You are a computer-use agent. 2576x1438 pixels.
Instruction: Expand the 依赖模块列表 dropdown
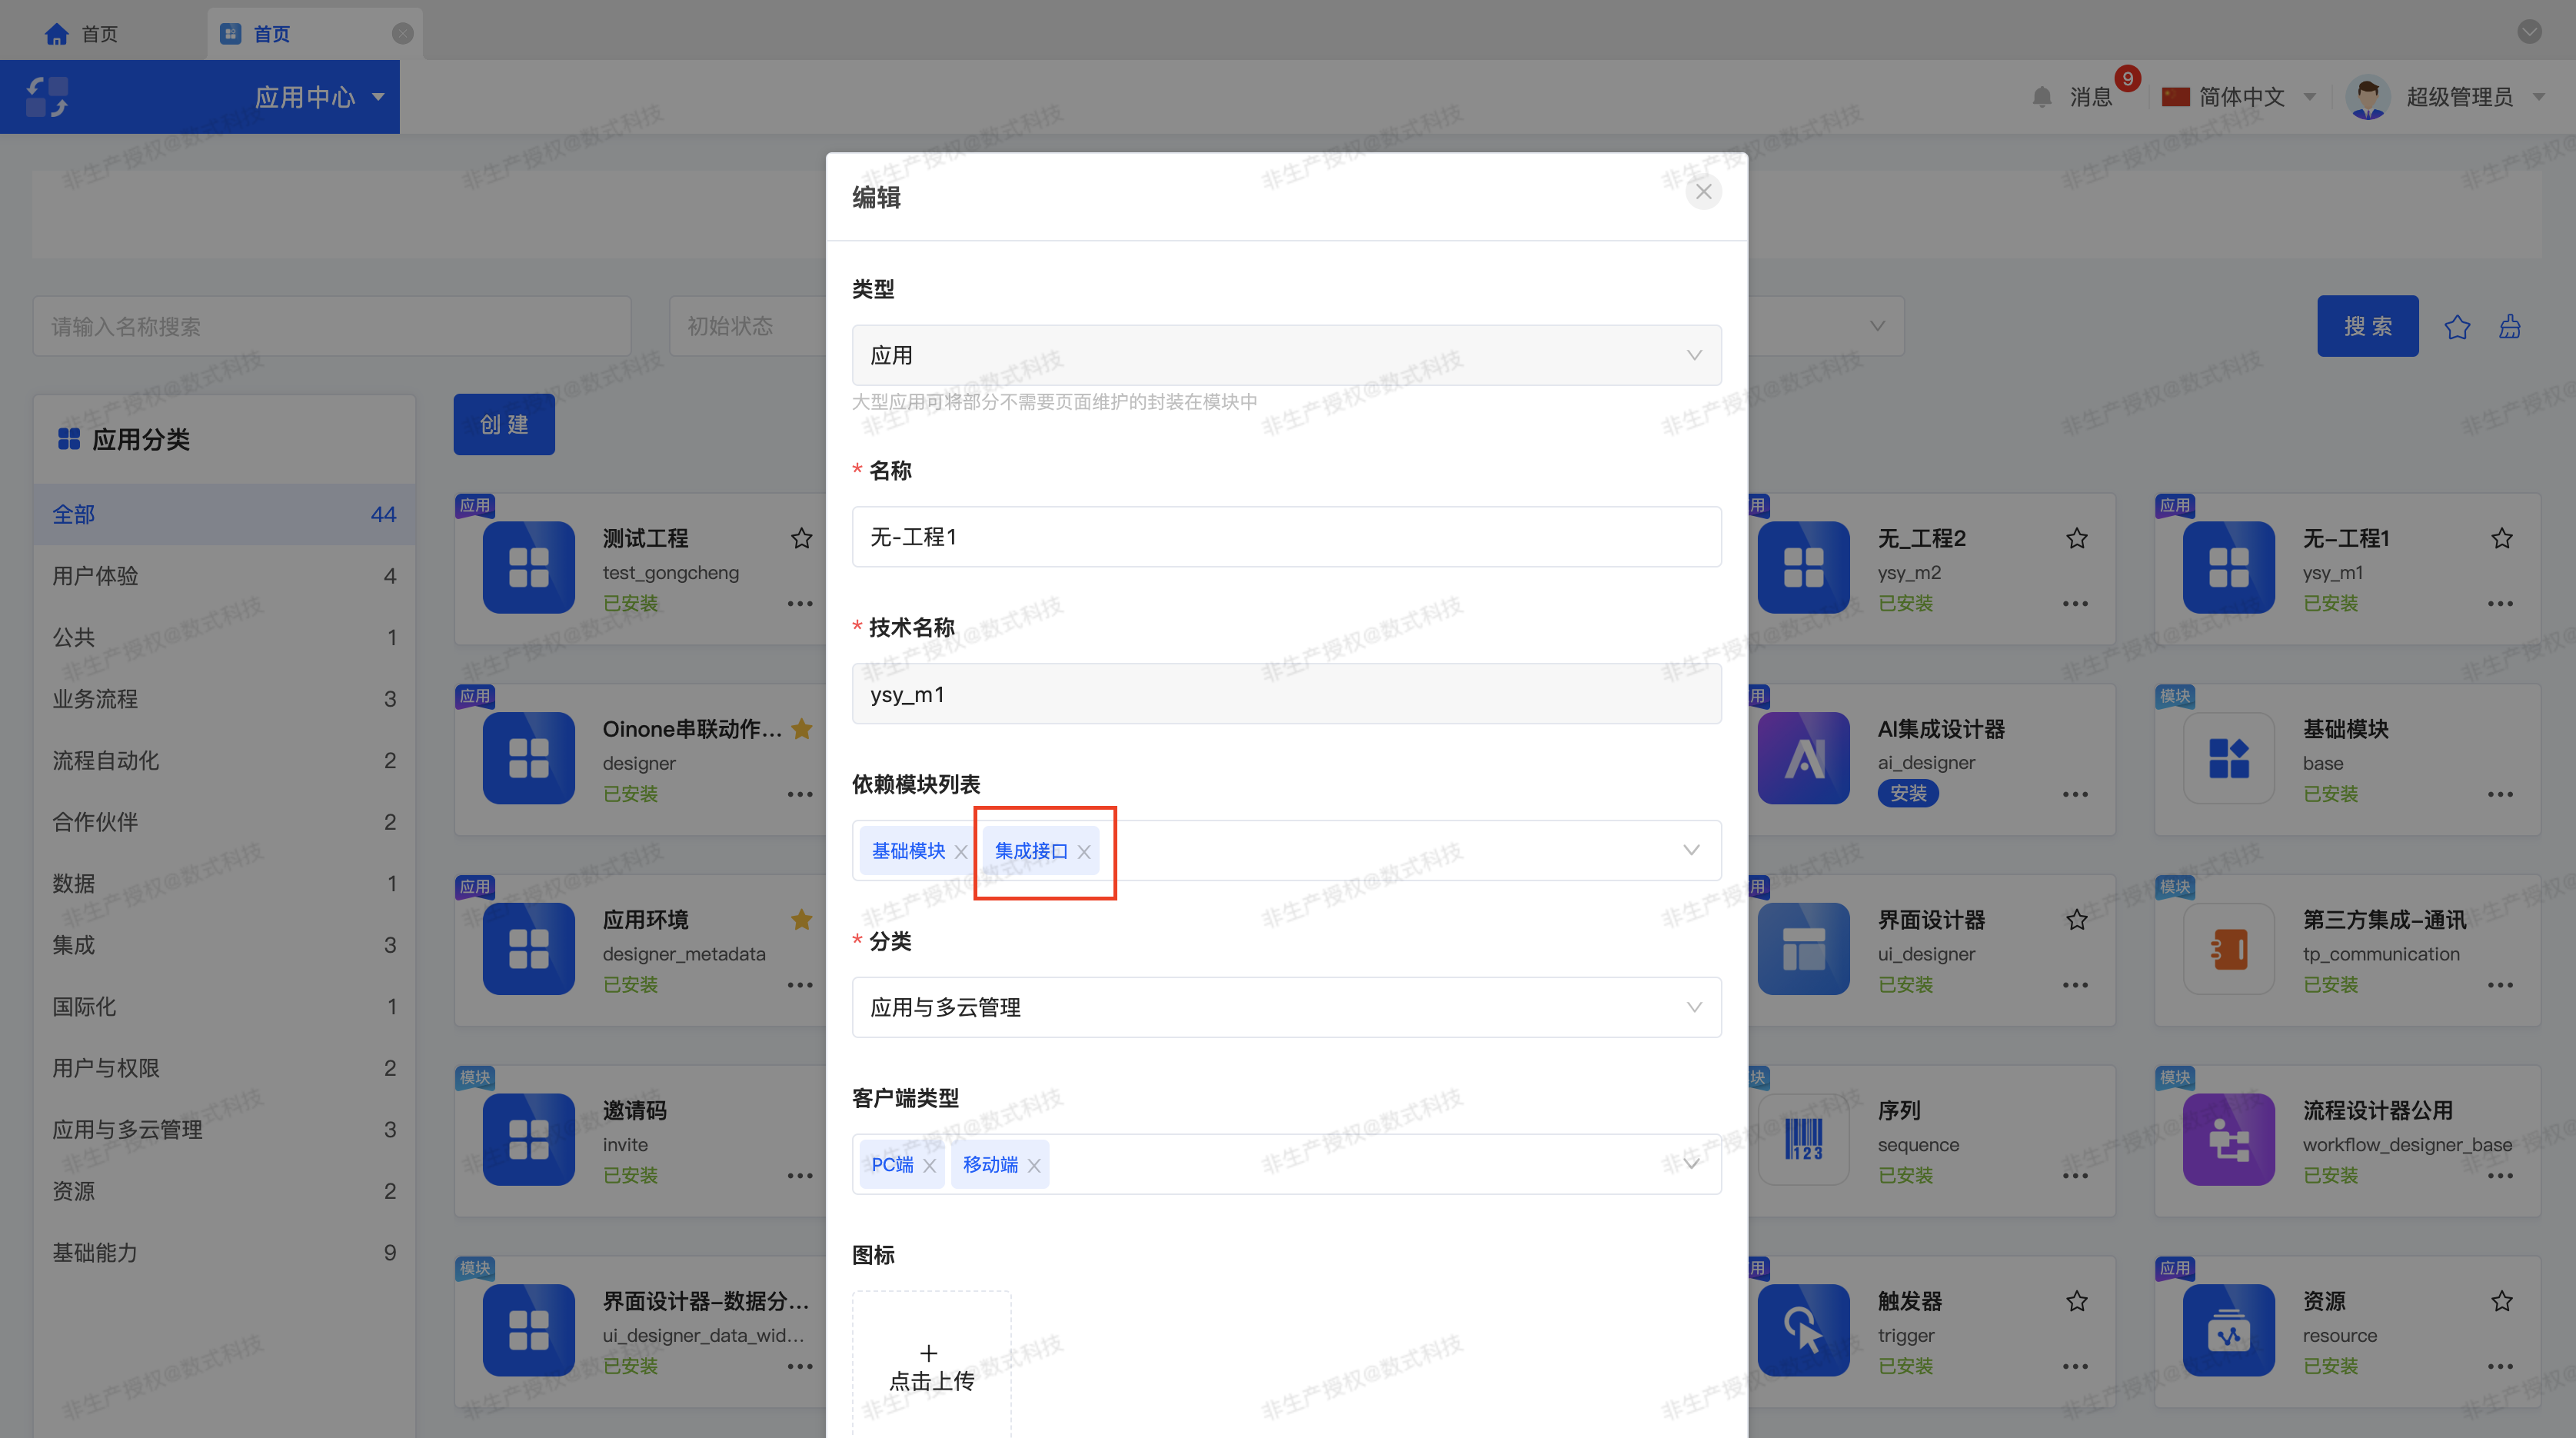point(1691,850)
